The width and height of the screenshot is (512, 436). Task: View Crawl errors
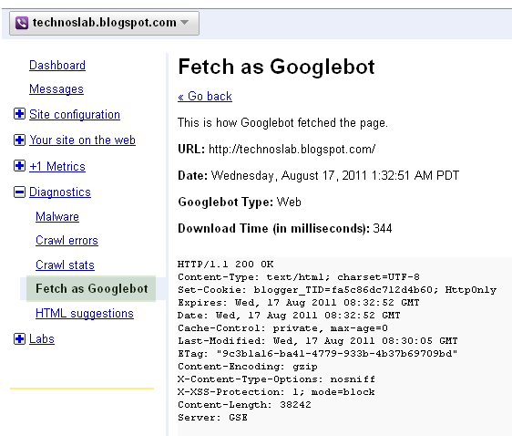click(67, 240)
